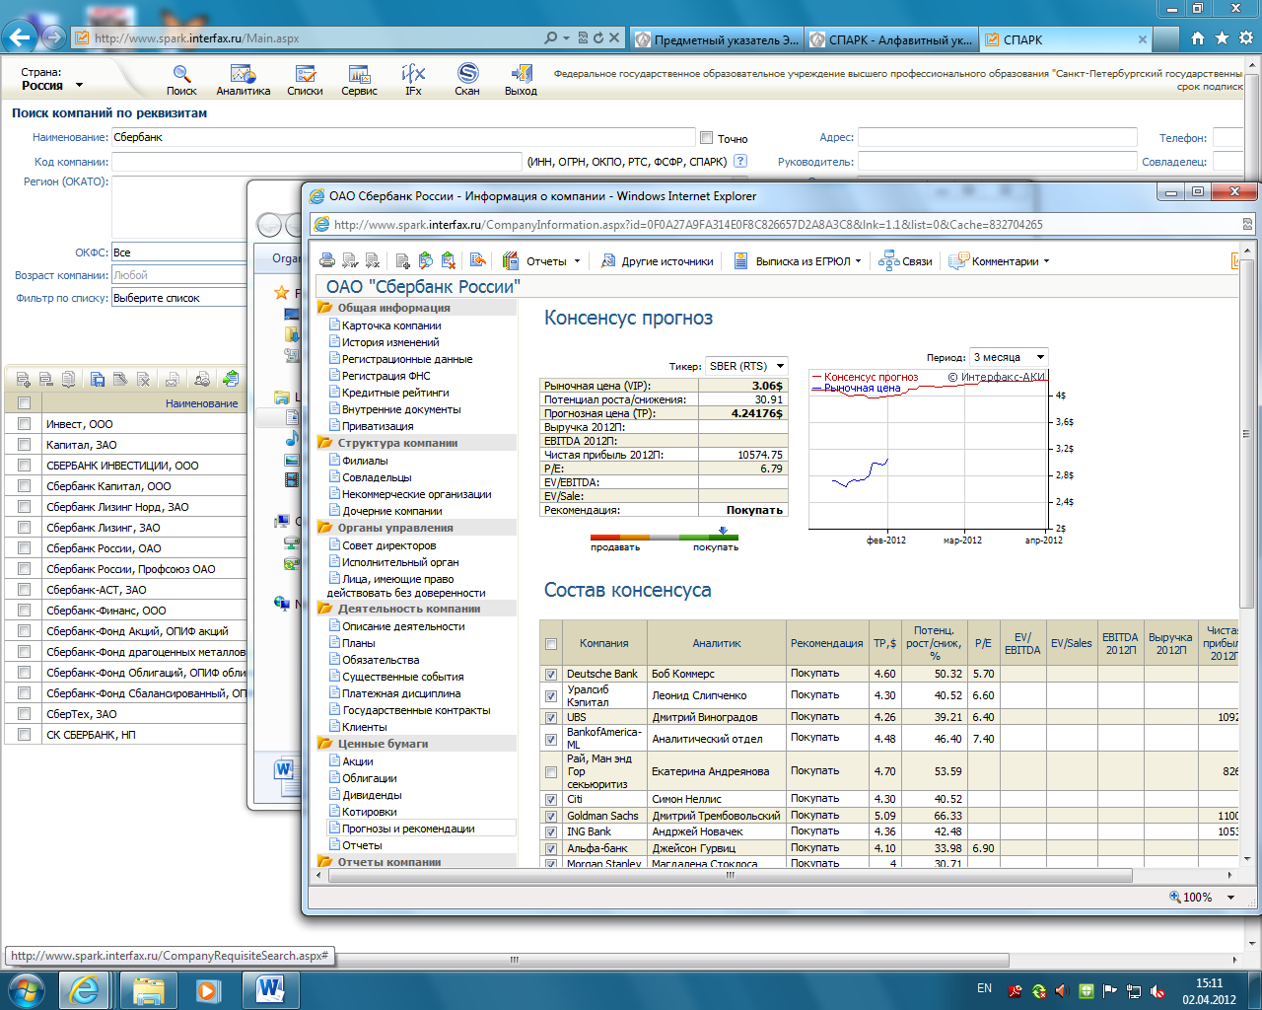This screenshot has width=1262, height=1010.
Task: Uncheck the UBS row checkbox
Action: point(551,718)
